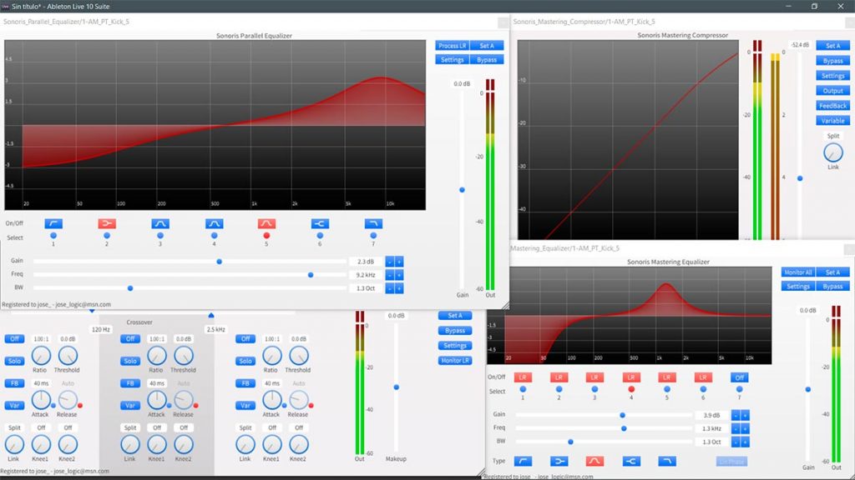Toggle band 1 LR button in Mastering Equalizer
Viewport: 855px width, 480px height.
click(523, 377)
